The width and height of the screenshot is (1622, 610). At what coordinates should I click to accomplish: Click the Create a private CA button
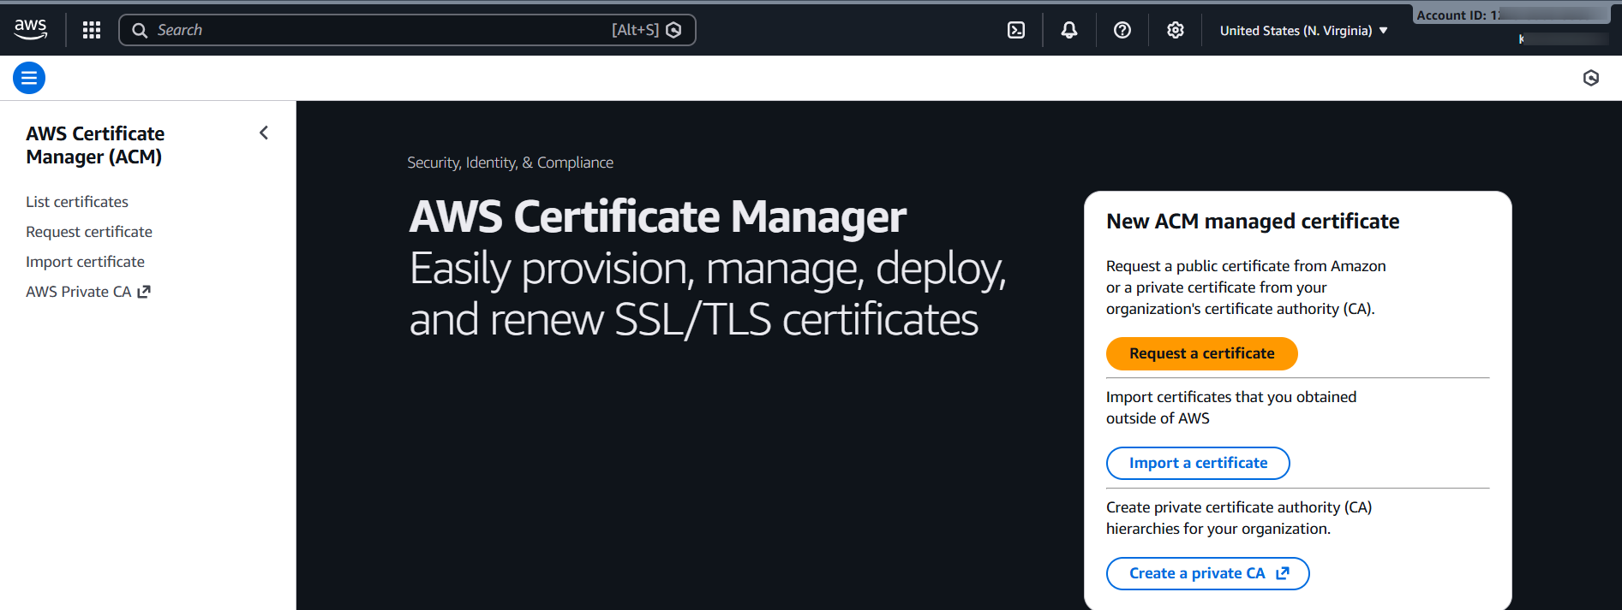pyautogui.click(x=1207, y=573)
